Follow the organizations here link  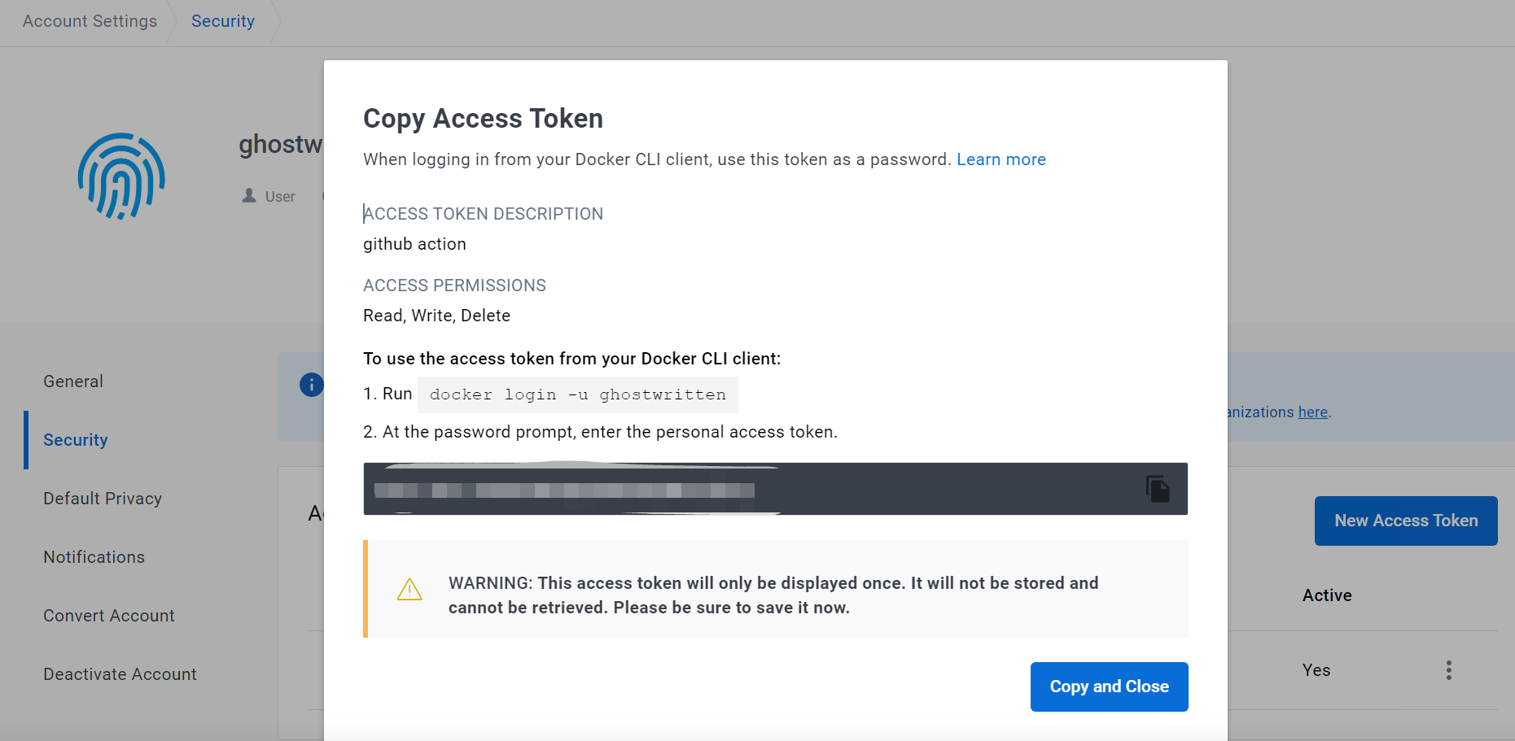[1312, 412]
